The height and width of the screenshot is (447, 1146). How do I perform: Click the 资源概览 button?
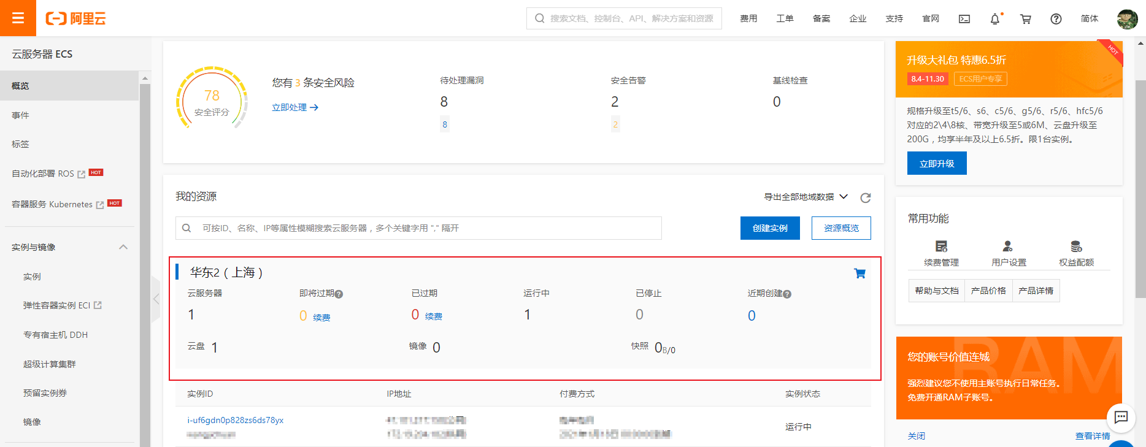[841, 228]
